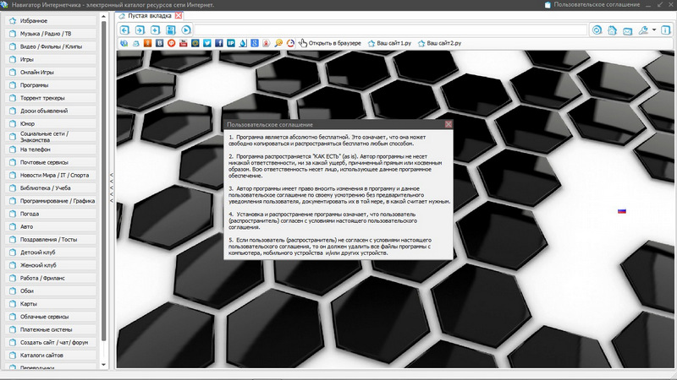Viewport: 677px width, 380px height.
Task: Open the Избранное category
Action: (x=51, y=20)
